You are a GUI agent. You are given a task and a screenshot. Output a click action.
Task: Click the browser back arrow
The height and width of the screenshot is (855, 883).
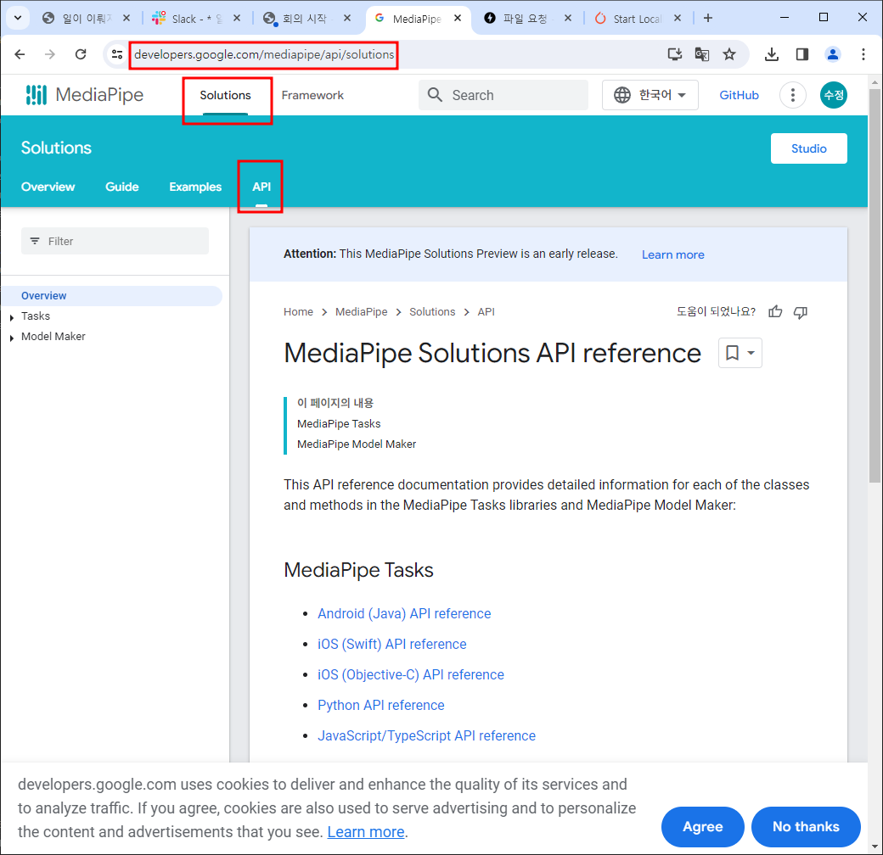point(20,54)
